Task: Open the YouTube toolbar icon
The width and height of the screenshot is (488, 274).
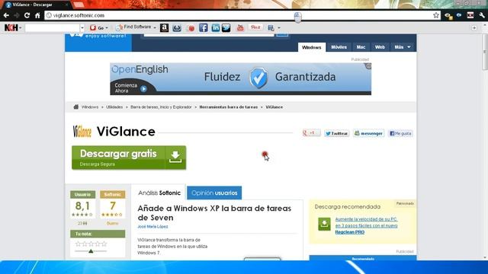Action: [240, 27]
